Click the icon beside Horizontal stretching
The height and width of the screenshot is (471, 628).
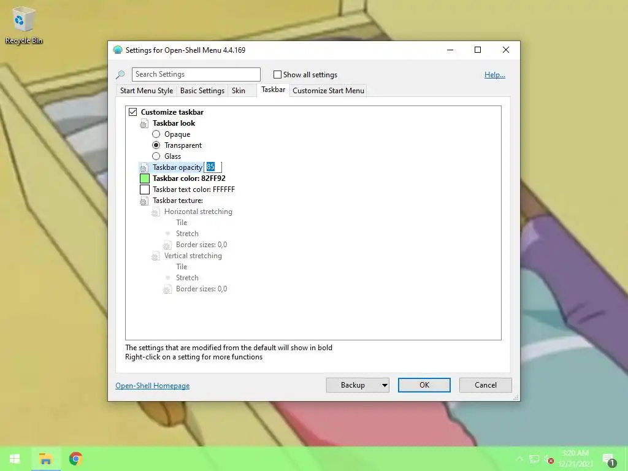[x=155, y=212]
